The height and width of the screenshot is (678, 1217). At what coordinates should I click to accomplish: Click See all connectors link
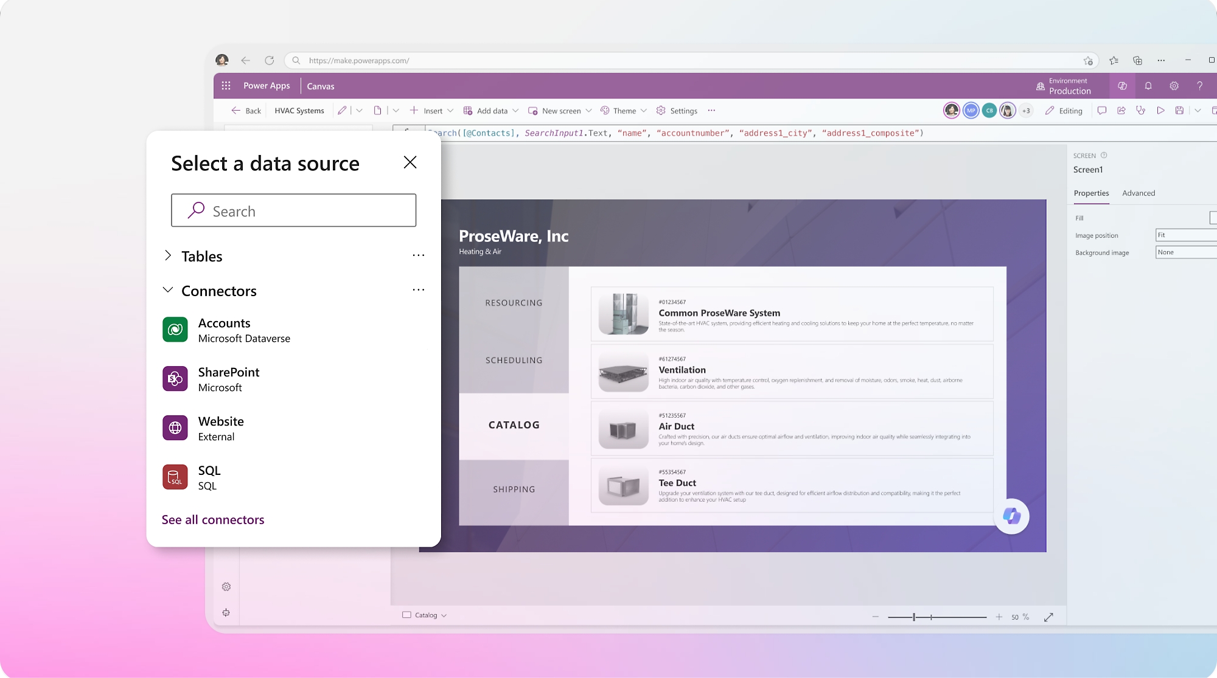[x=212, y=519]
